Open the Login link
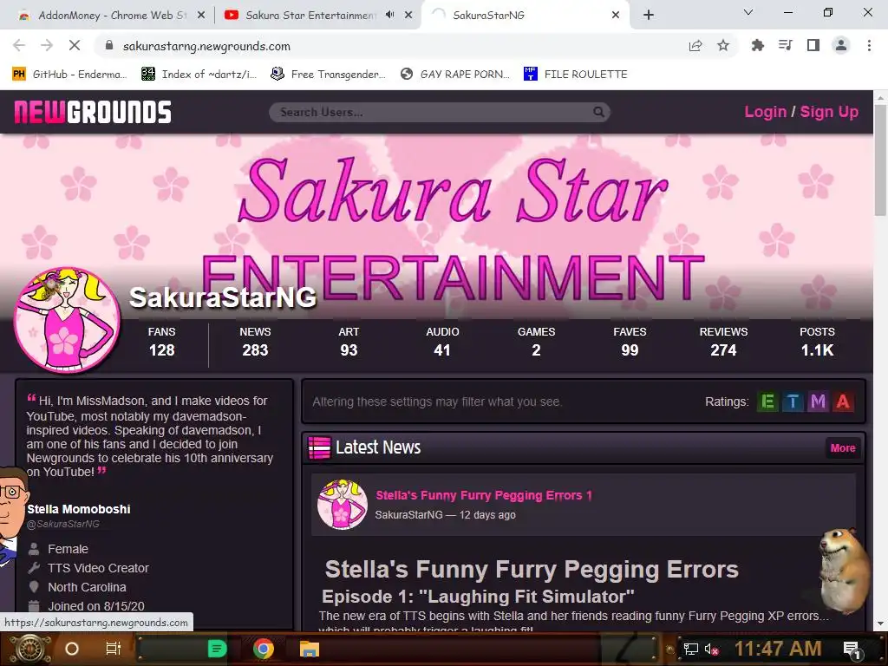Image resolution: width=888 pixels, height=666 pixels. [x=765, y=112]
